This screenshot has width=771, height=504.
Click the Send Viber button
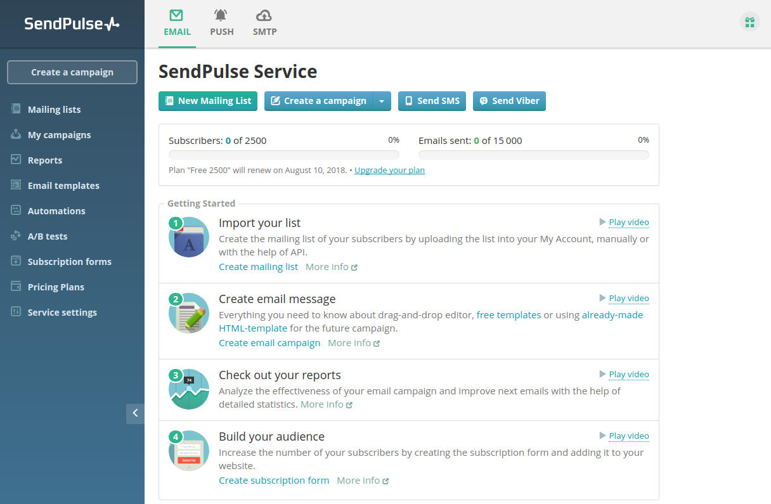[509, 101]
